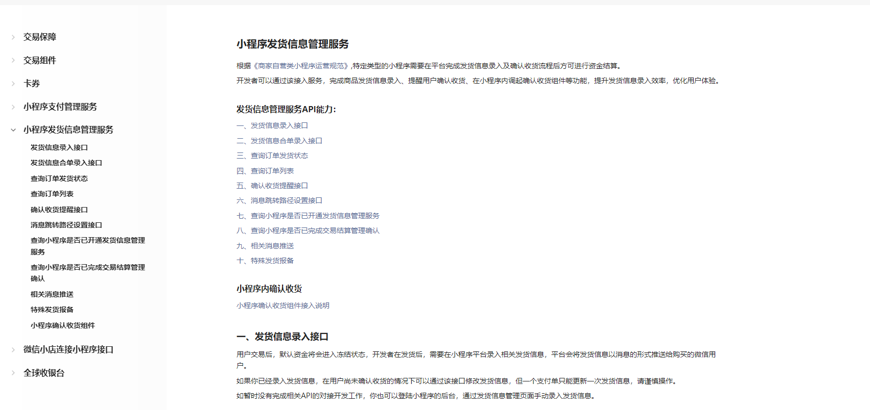
Task: Open the 八、查询小程序是否已完成交易结算管理确认 link
Action: (x=308, y=230)
